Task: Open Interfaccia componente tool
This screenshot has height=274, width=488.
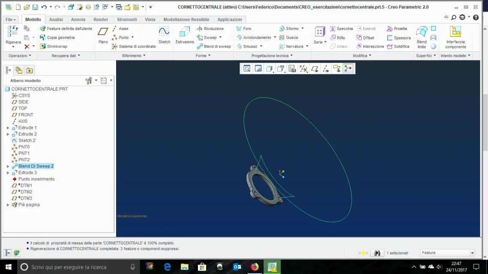Action: tap(455, 37)
